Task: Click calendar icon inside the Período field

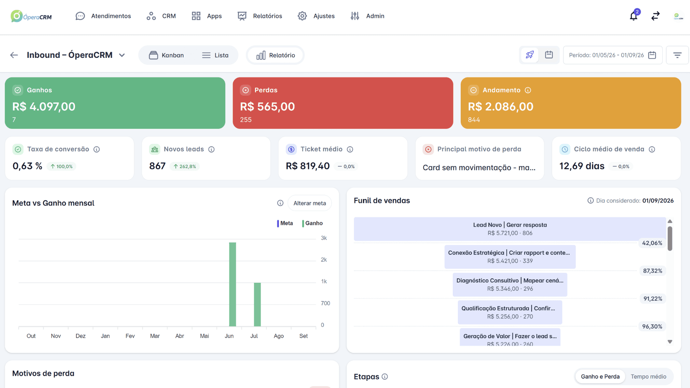Action: pos(652,55)
